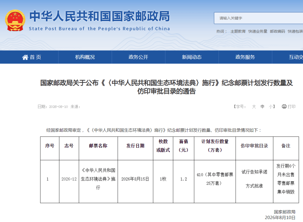This screenshot has height=222, width=303.
Task: Focus the 请输入关键字 search field
Action: (x=259, y=18)
